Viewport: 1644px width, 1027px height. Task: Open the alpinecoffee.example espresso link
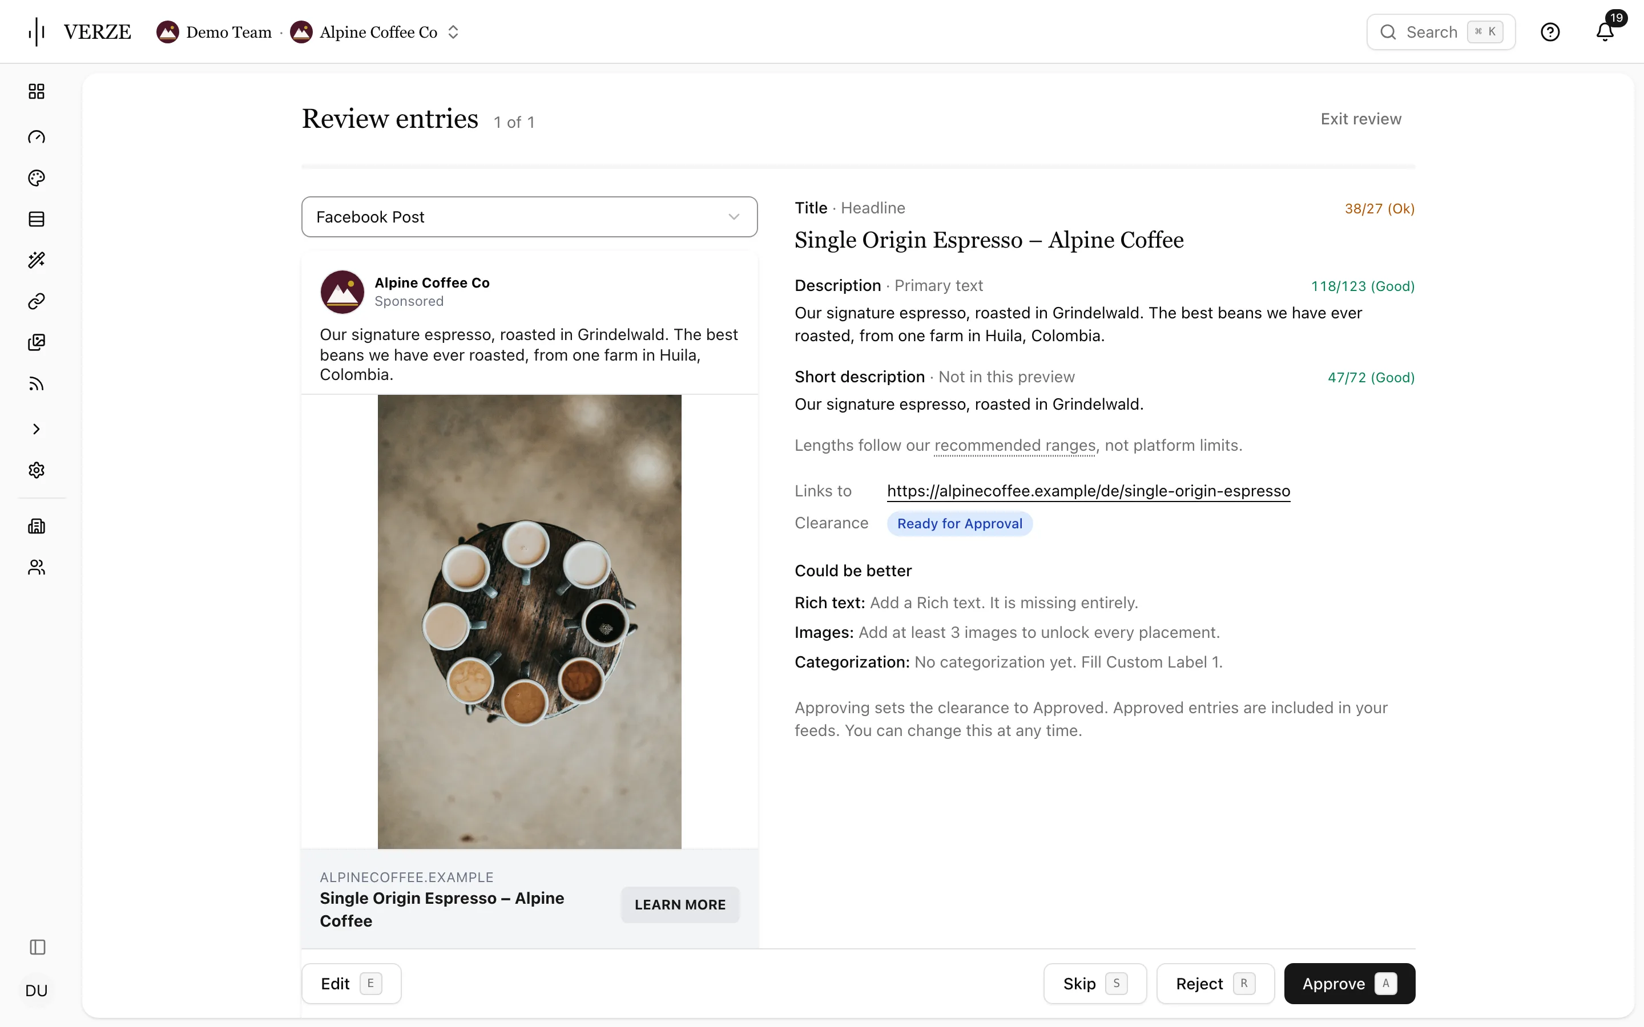pyautogui.click(x=1089, y=491)
